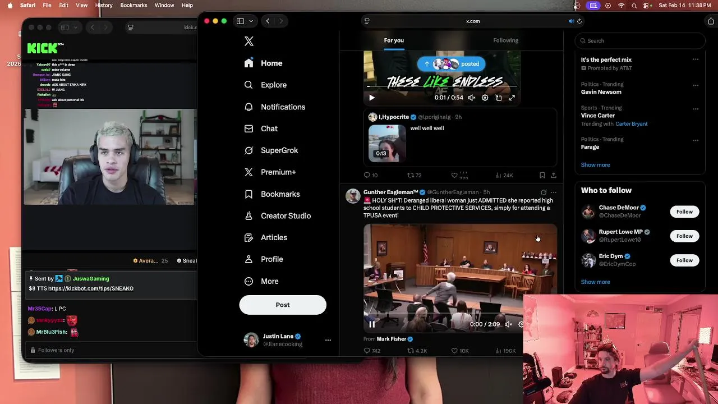Repost the Gunther Eagleman post with 4.2K reposts
The height and width of the screenshot is (404, 718).
pyautogui.click(x=417, y=351)
